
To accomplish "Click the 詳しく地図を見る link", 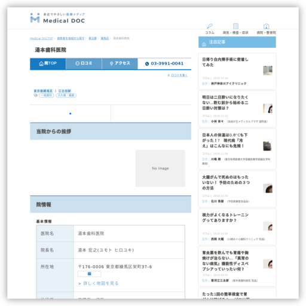I will [101, 283].
